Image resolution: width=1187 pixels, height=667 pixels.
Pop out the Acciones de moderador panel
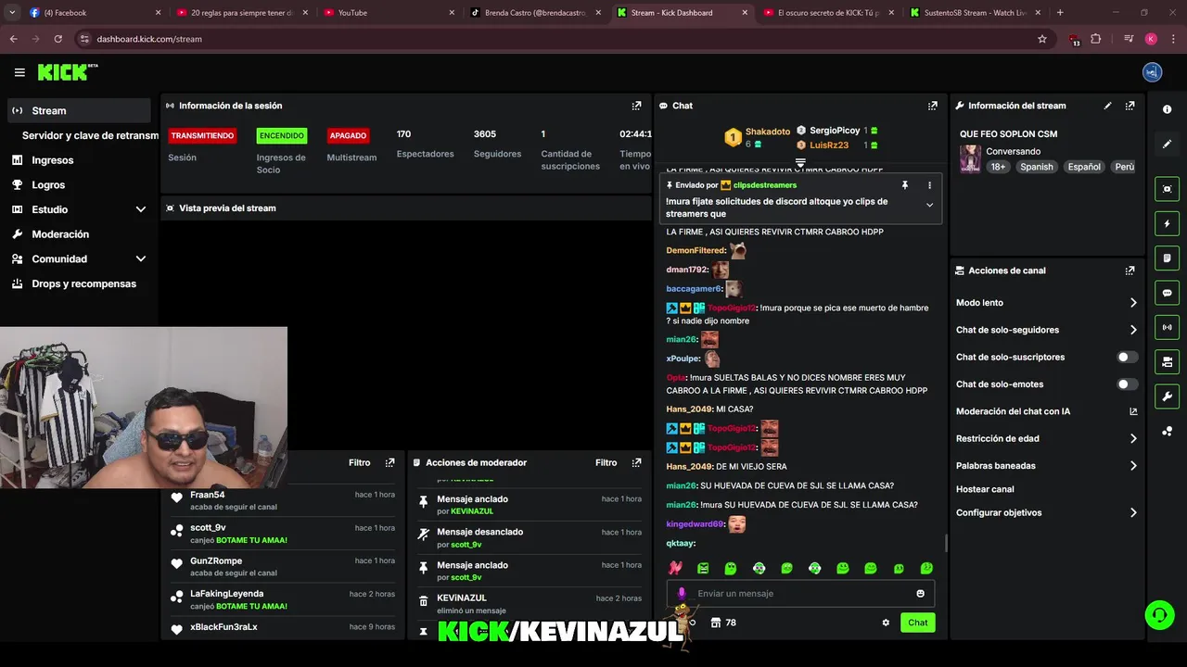point(636,462)
